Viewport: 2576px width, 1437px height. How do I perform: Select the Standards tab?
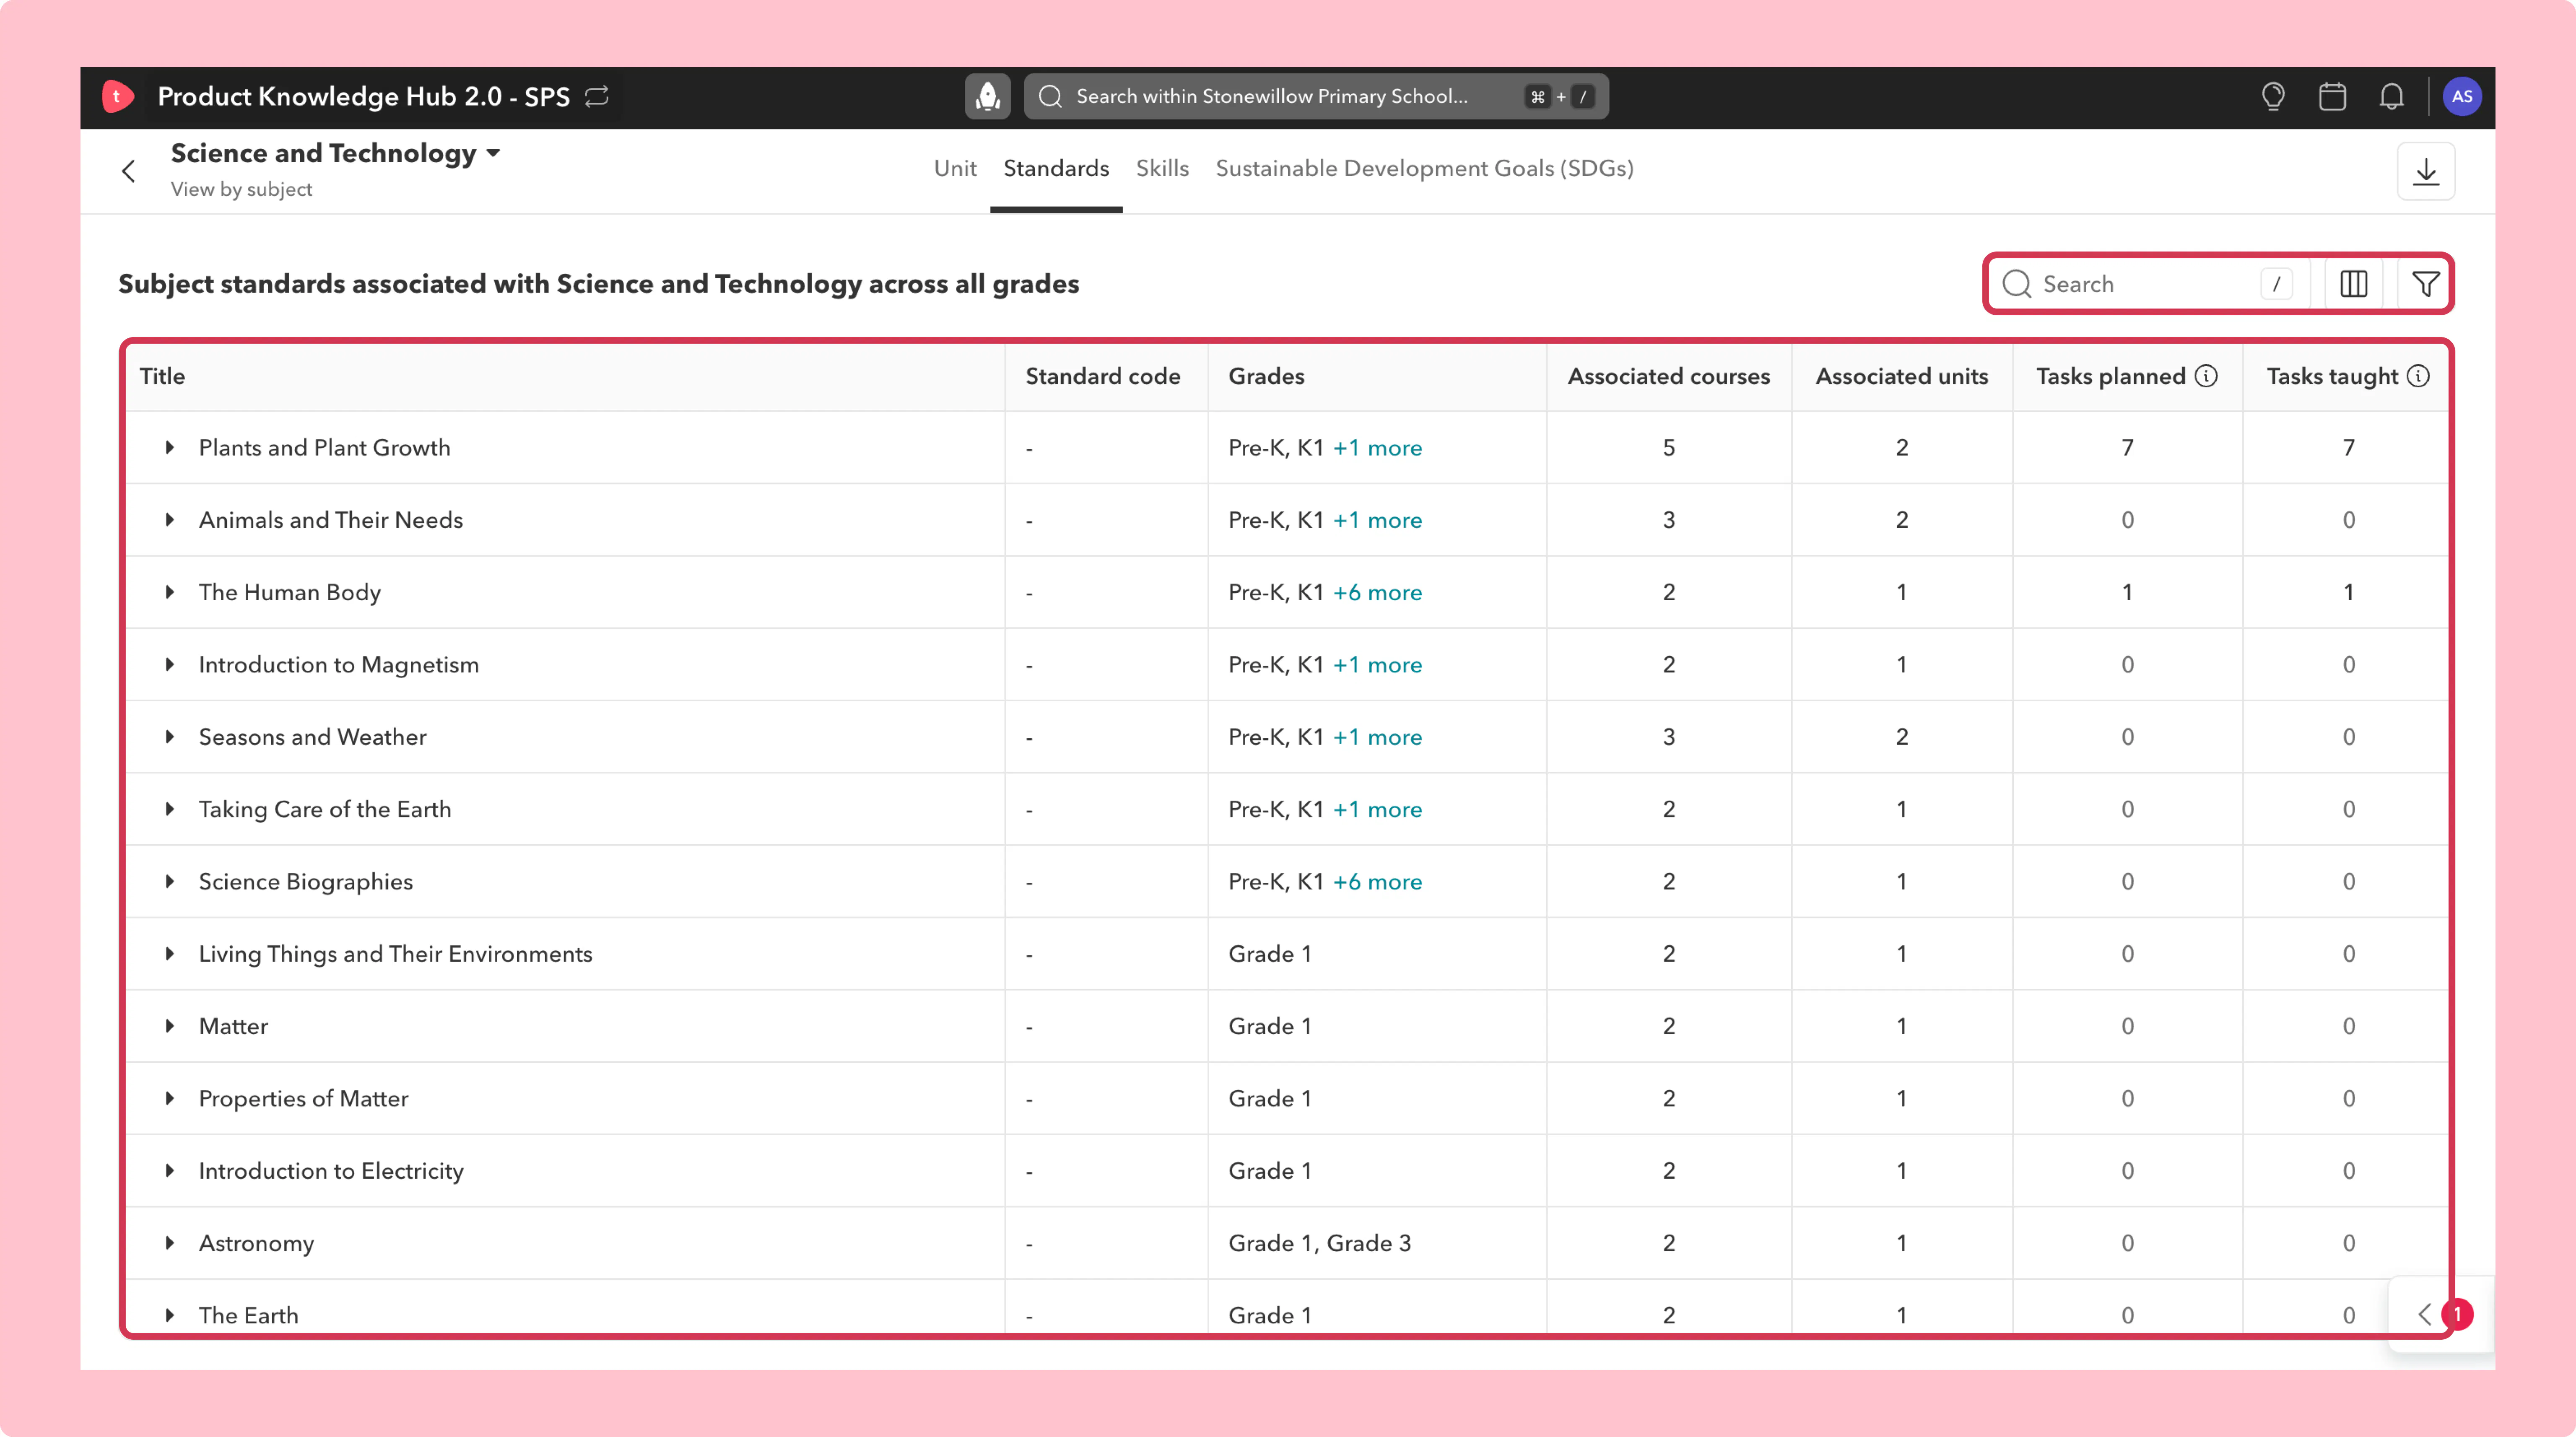point(1056,168)
